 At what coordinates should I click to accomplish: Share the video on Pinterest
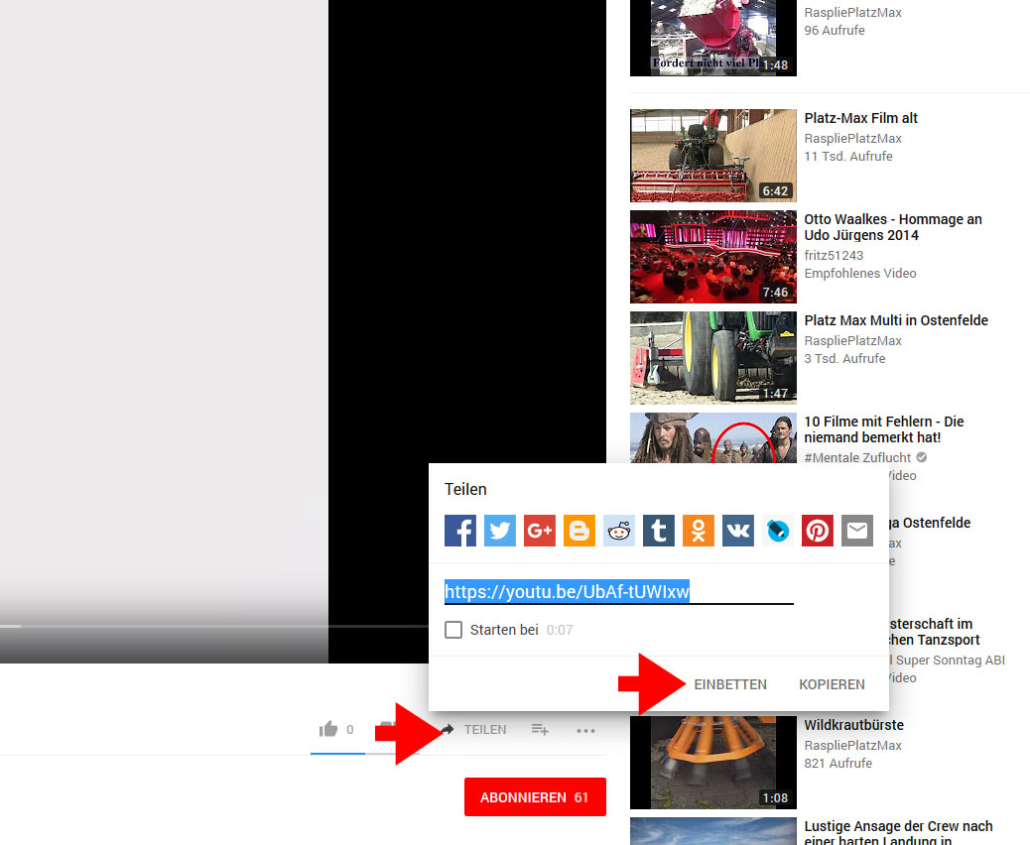(x=818, y=531)
